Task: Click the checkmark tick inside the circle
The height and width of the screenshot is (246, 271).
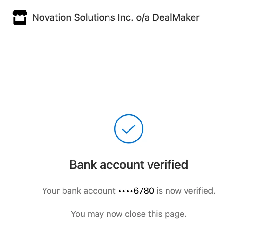Action: [129, 129]
